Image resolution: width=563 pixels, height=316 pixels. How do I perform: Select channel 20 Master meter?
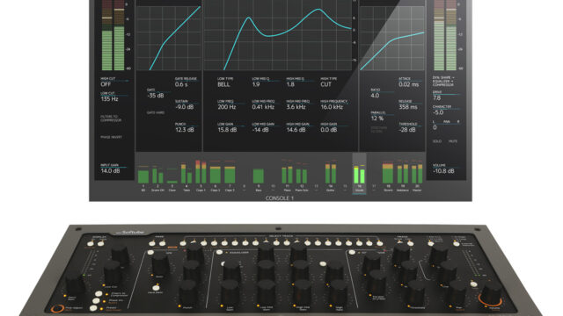point(417,174)
